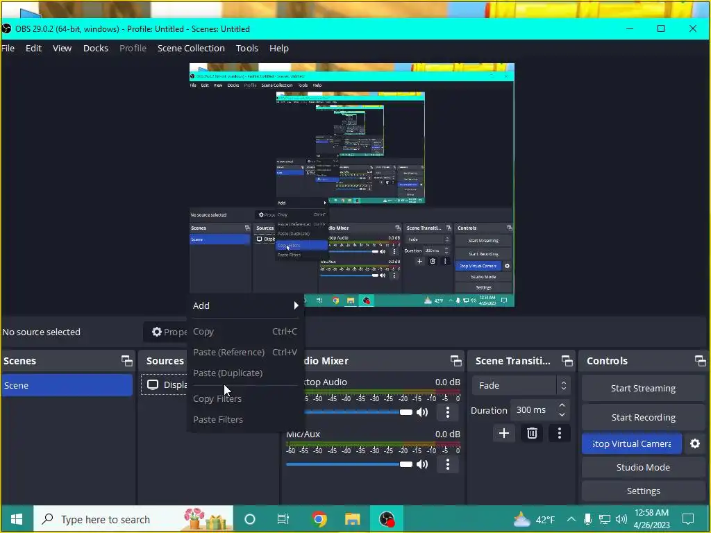Enable Studio Mode

coord(643,467)
